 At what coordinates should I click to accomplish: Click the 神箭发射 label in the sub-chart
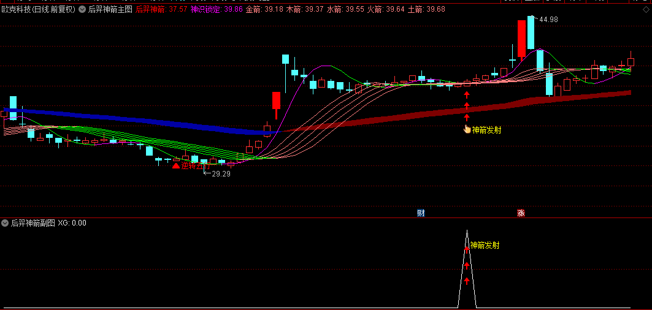pos(485,245)
